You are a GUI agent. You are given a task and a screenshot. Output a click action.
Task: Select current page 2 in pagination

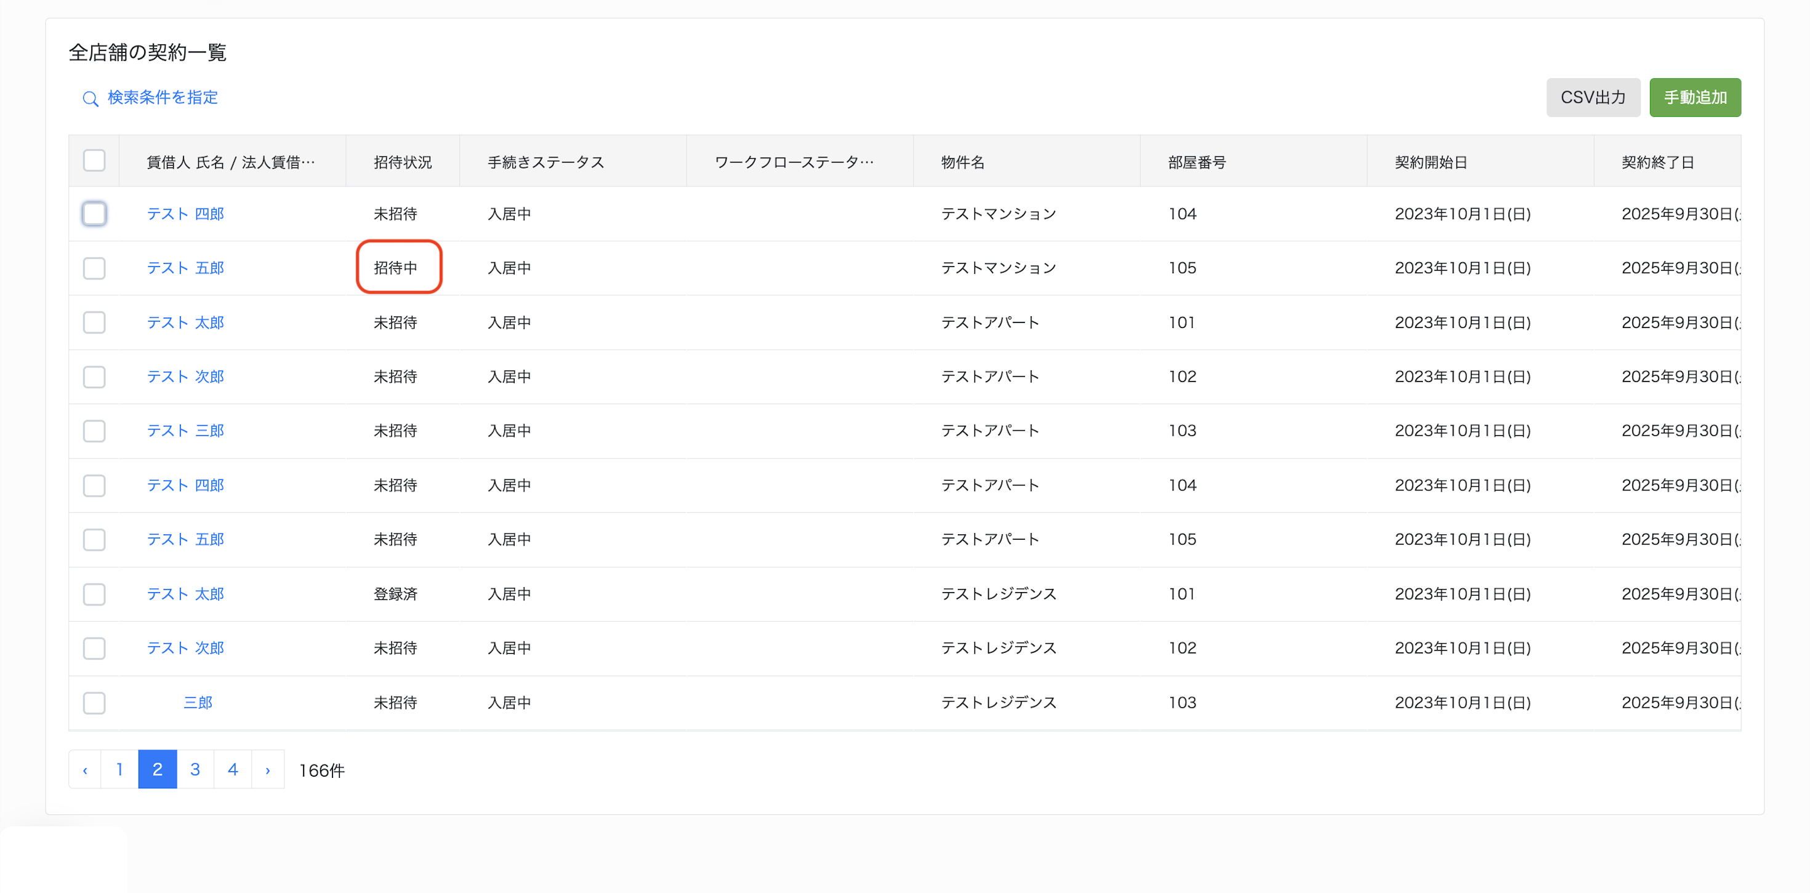click(158, 770)
